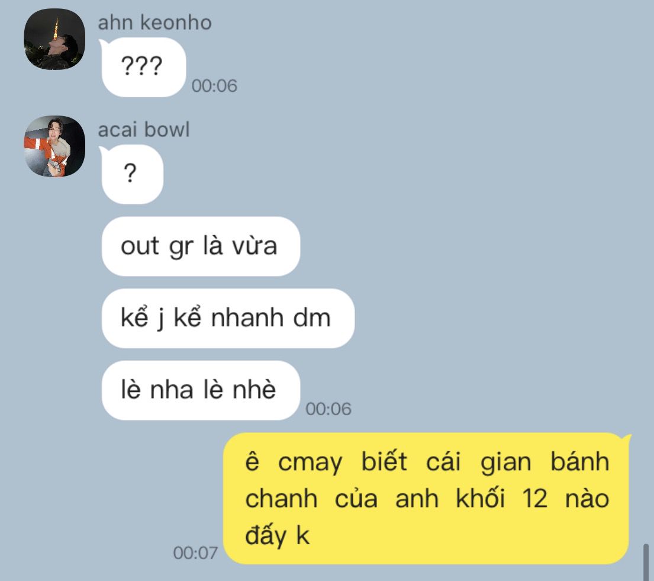
Task: Click the 00:07 timestamp of sent message
Action: tap(195, 553)
